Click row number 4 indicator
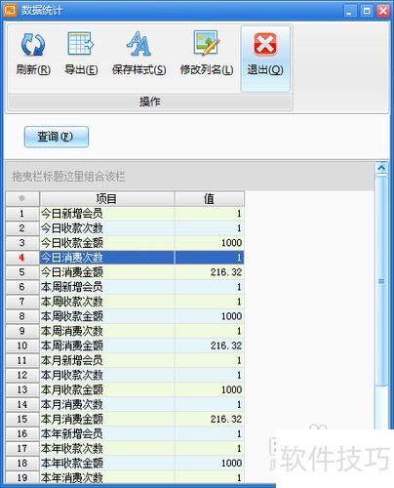Screen dimensions: 394x488 click(22, 258)
